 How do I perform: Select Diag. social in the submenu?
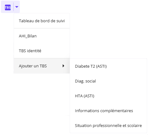pos(108,81)
